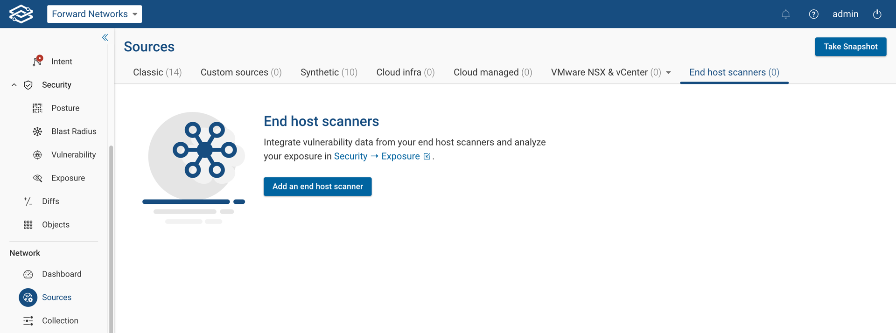Click the Network section label
This screenshot has width=896, height=333.
pos(25,253)
